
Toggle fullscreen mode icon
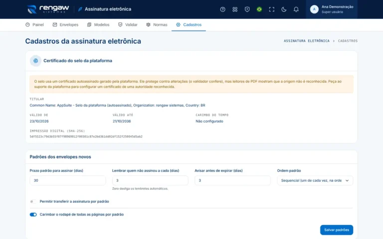click(x=272, y=9)
